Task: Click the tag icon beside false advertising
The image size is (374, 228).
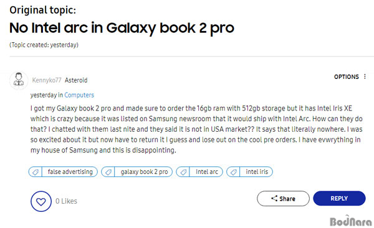Action: click(36, 172)
